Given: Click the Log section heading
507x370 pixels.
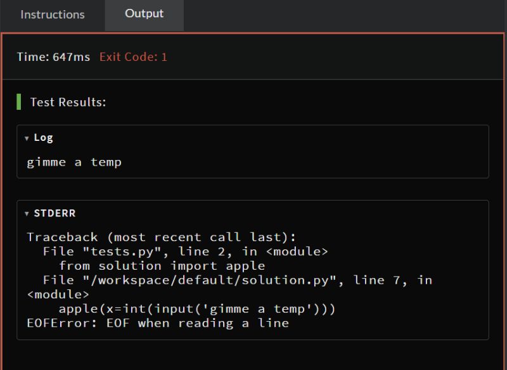Looking at the screenshot, I should click(43, 138).
